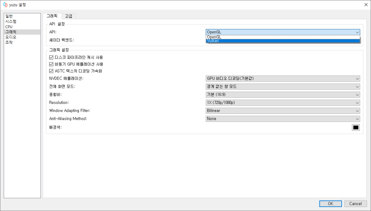Switch to the 그래픽 tab
The image size is (371, 211).
52,16
